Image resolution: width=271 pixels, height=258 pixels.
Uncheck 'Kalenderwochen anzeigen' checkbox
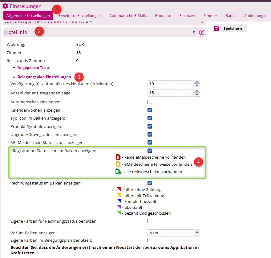pyautogui.click(x=150, y=110)
